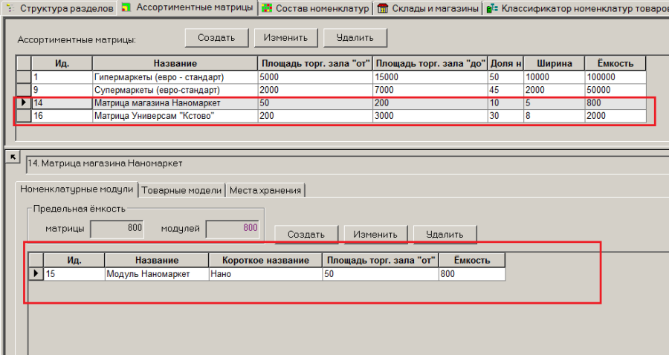Click Ид. cell '9'

(62, 90)
